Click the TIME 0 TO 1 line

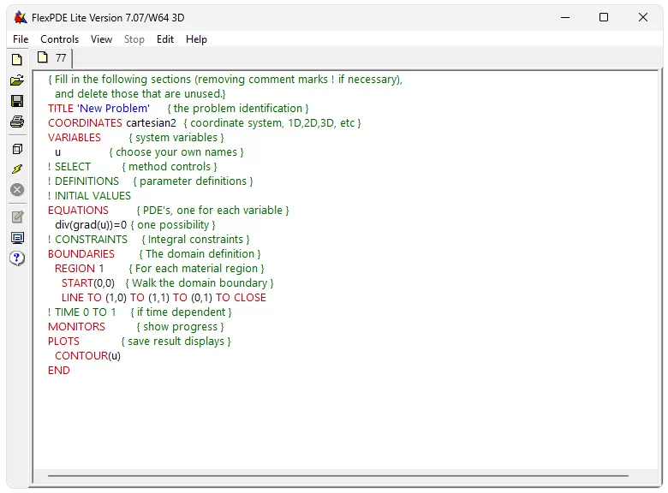[140, 312]
